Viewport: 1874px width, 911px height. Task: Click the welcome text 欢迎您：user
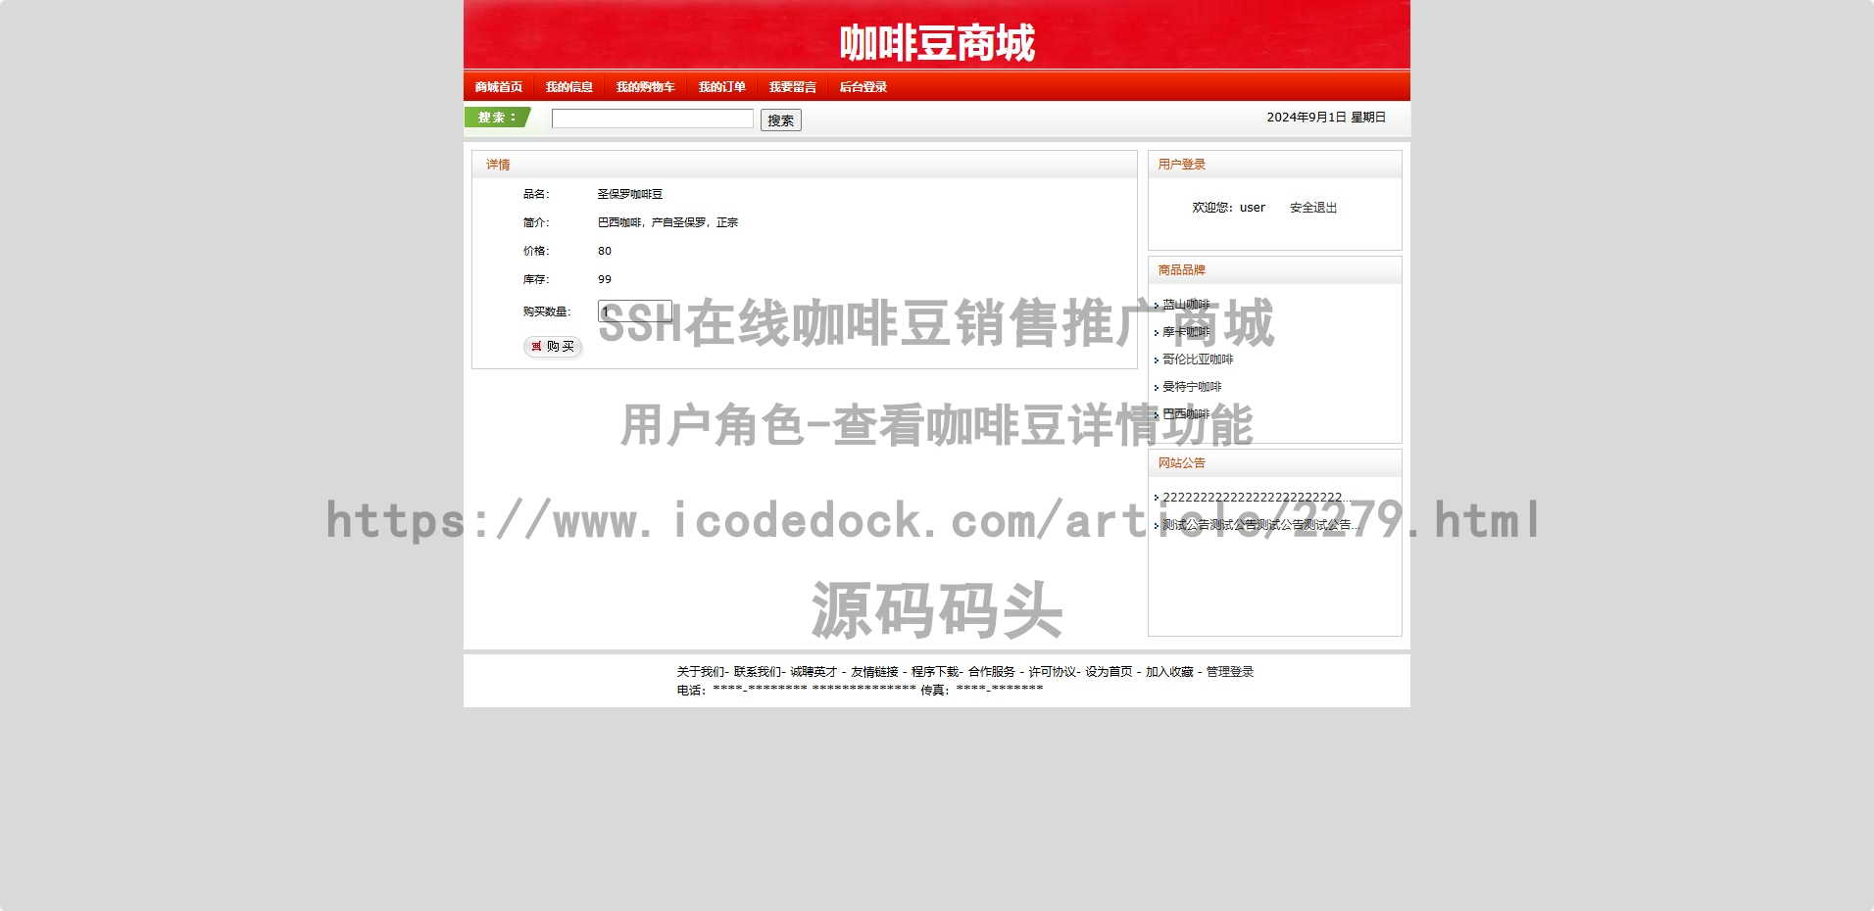(1228, 208)
